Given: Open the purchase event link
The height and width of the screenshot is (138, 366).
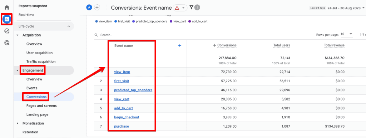Looking at the screenshot, I should point(122,126).
